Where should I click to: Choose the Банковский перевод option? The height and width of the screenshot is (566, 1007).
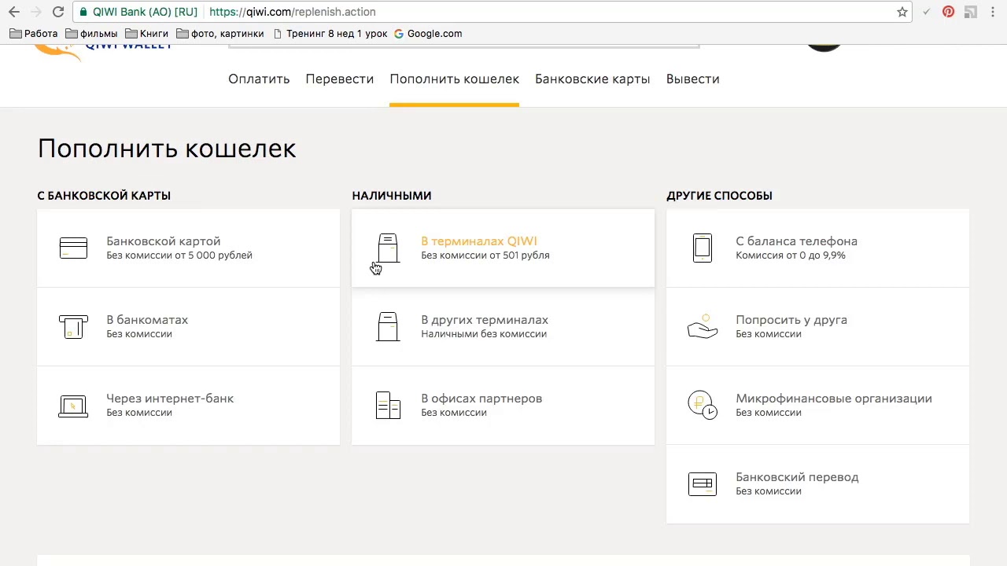click(817, 484)
